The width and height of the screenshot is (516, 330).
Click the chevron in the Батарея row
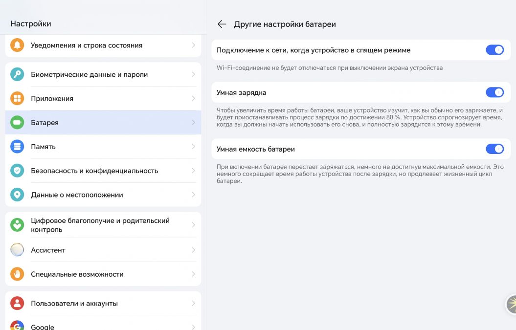click(194, 122)
